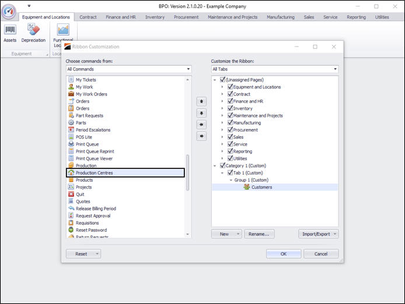Open the All Commands dropdown
405x304 pixels.
tap(188, 69)
